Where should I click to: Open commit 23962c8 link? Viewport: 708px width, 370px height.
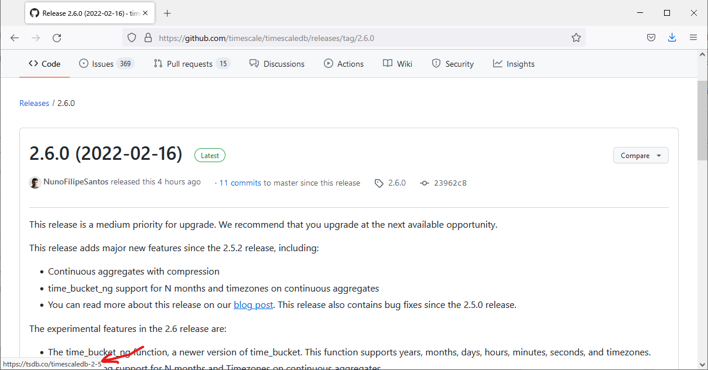click(x=450, y=183)
